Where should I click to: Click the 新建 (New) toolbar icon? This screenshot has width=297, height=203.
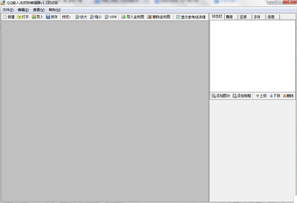[x=9, y=17]
